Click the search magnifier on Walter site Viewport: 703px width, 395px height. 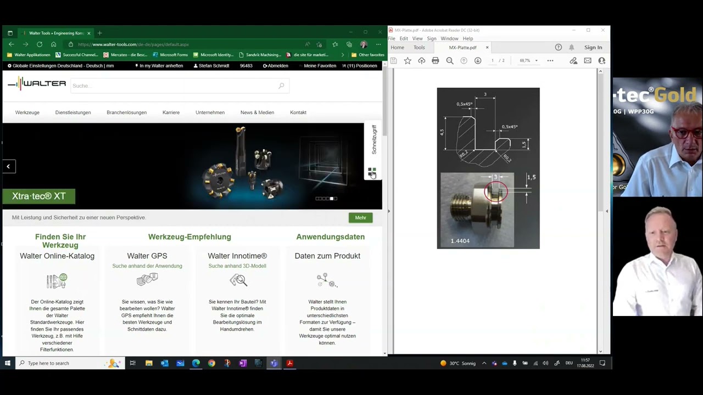(281, 86)
